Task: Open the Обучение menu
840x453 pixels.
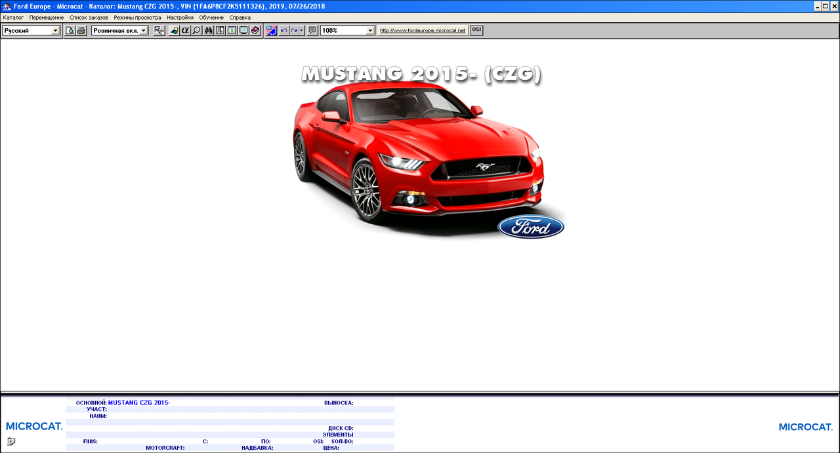Action: [211, 18]
